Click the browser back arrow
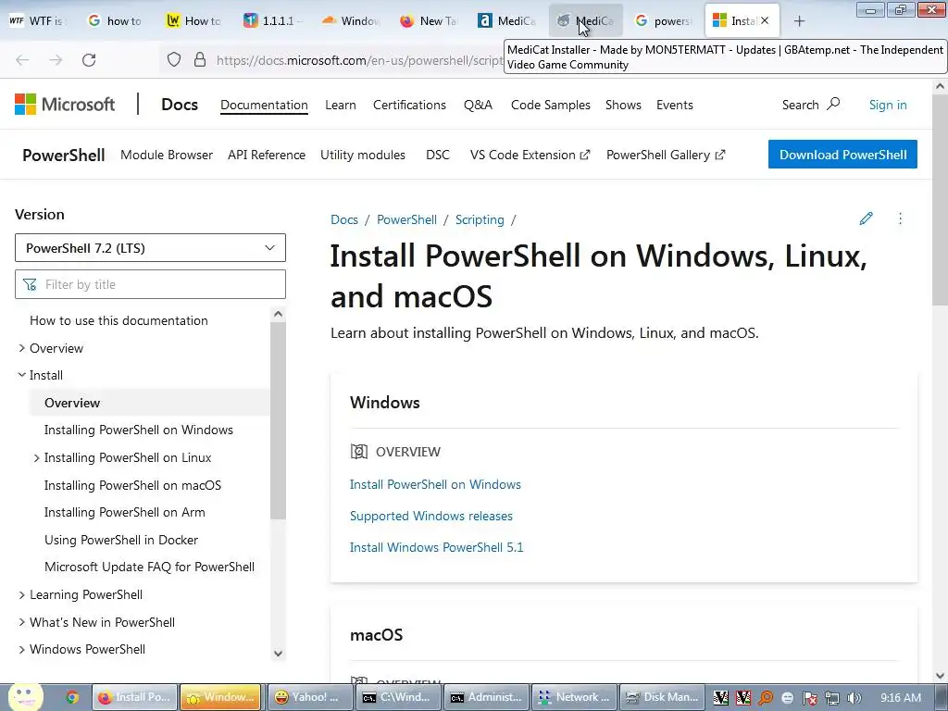The image size is (948, 711). pos(22,60)
